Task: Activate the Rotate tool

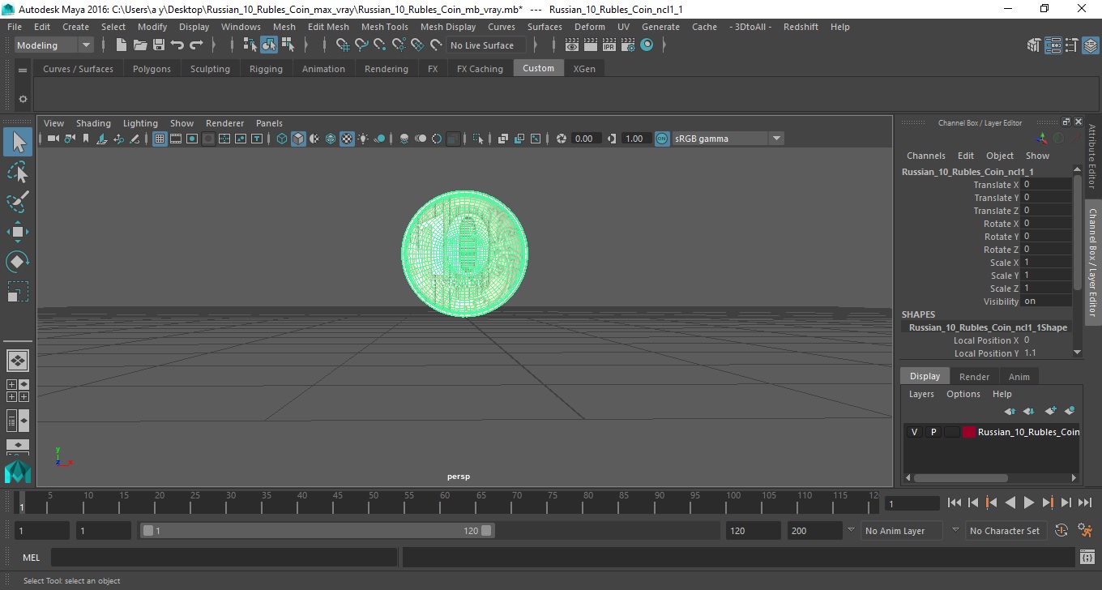Action: (18, 262)
